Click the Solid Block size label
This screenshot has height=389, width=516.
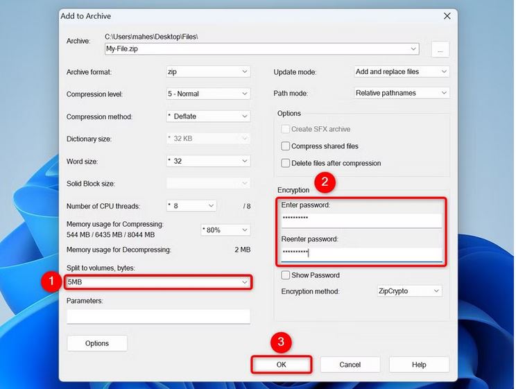click(90, 184)
